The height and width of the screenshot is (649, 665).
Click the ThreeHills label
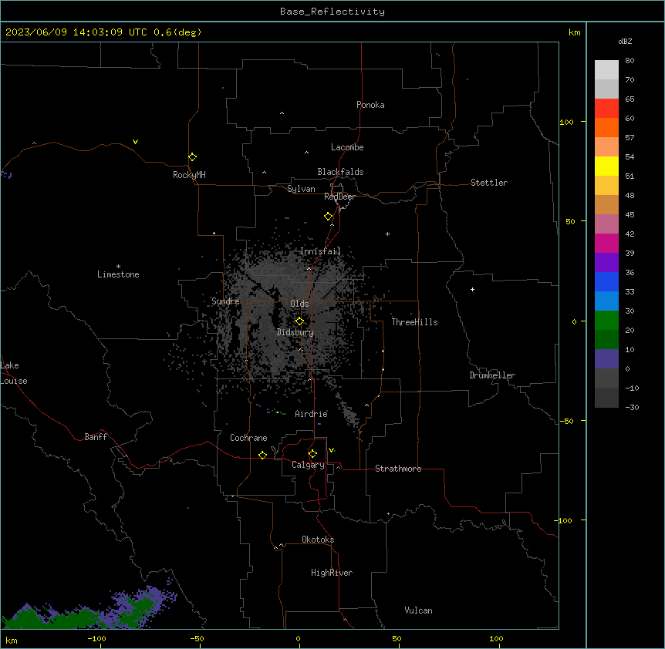coord(414,322)
